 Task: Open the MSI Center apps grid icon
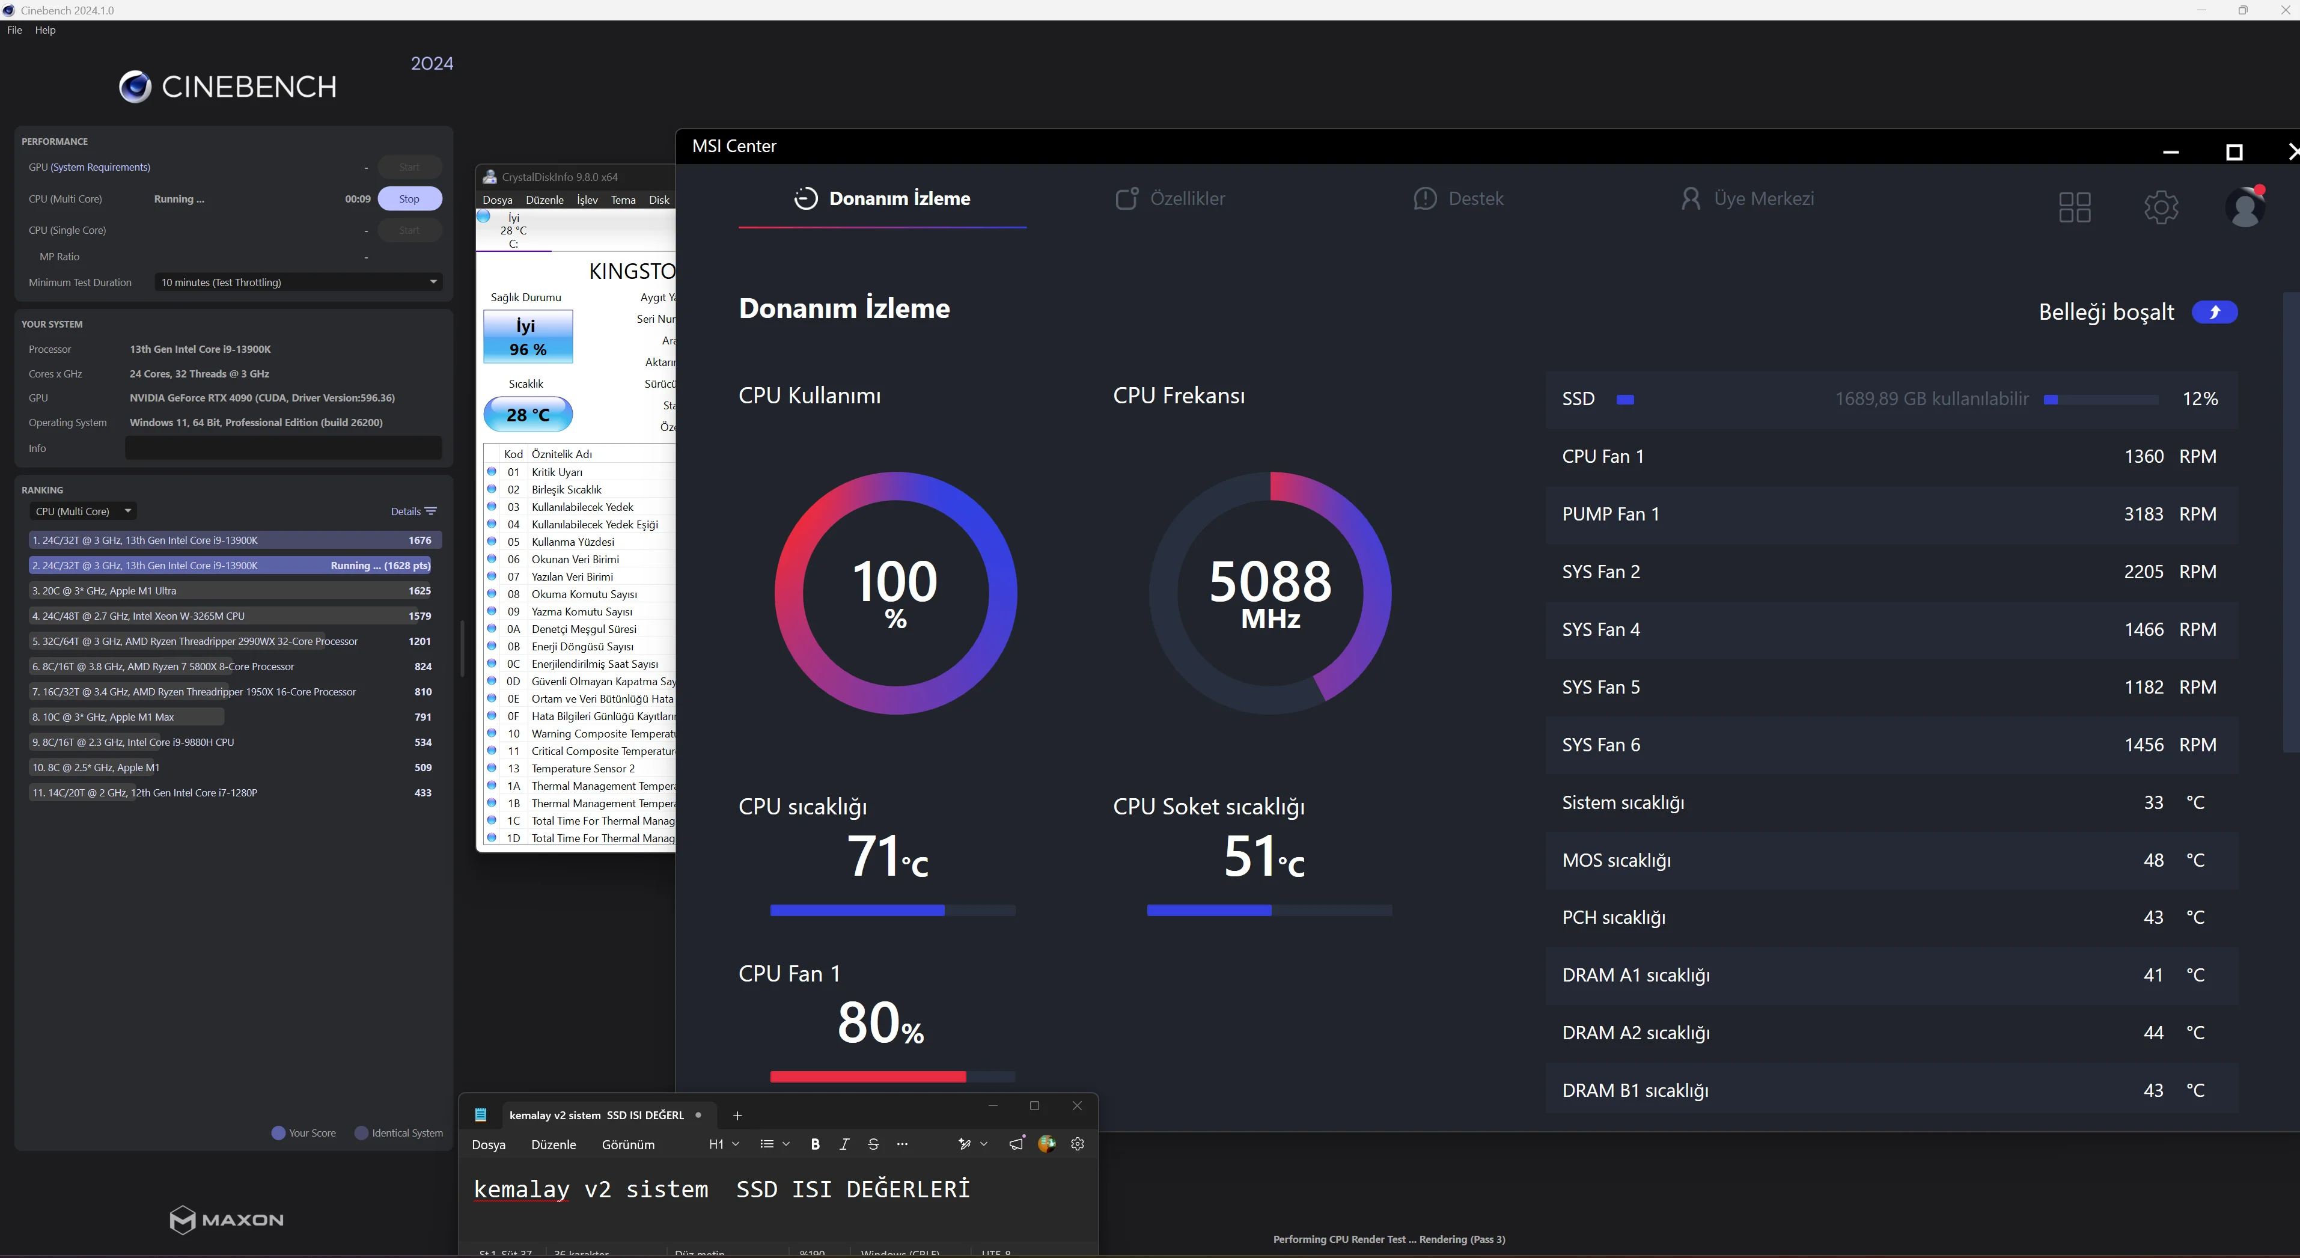[2074, 207]
